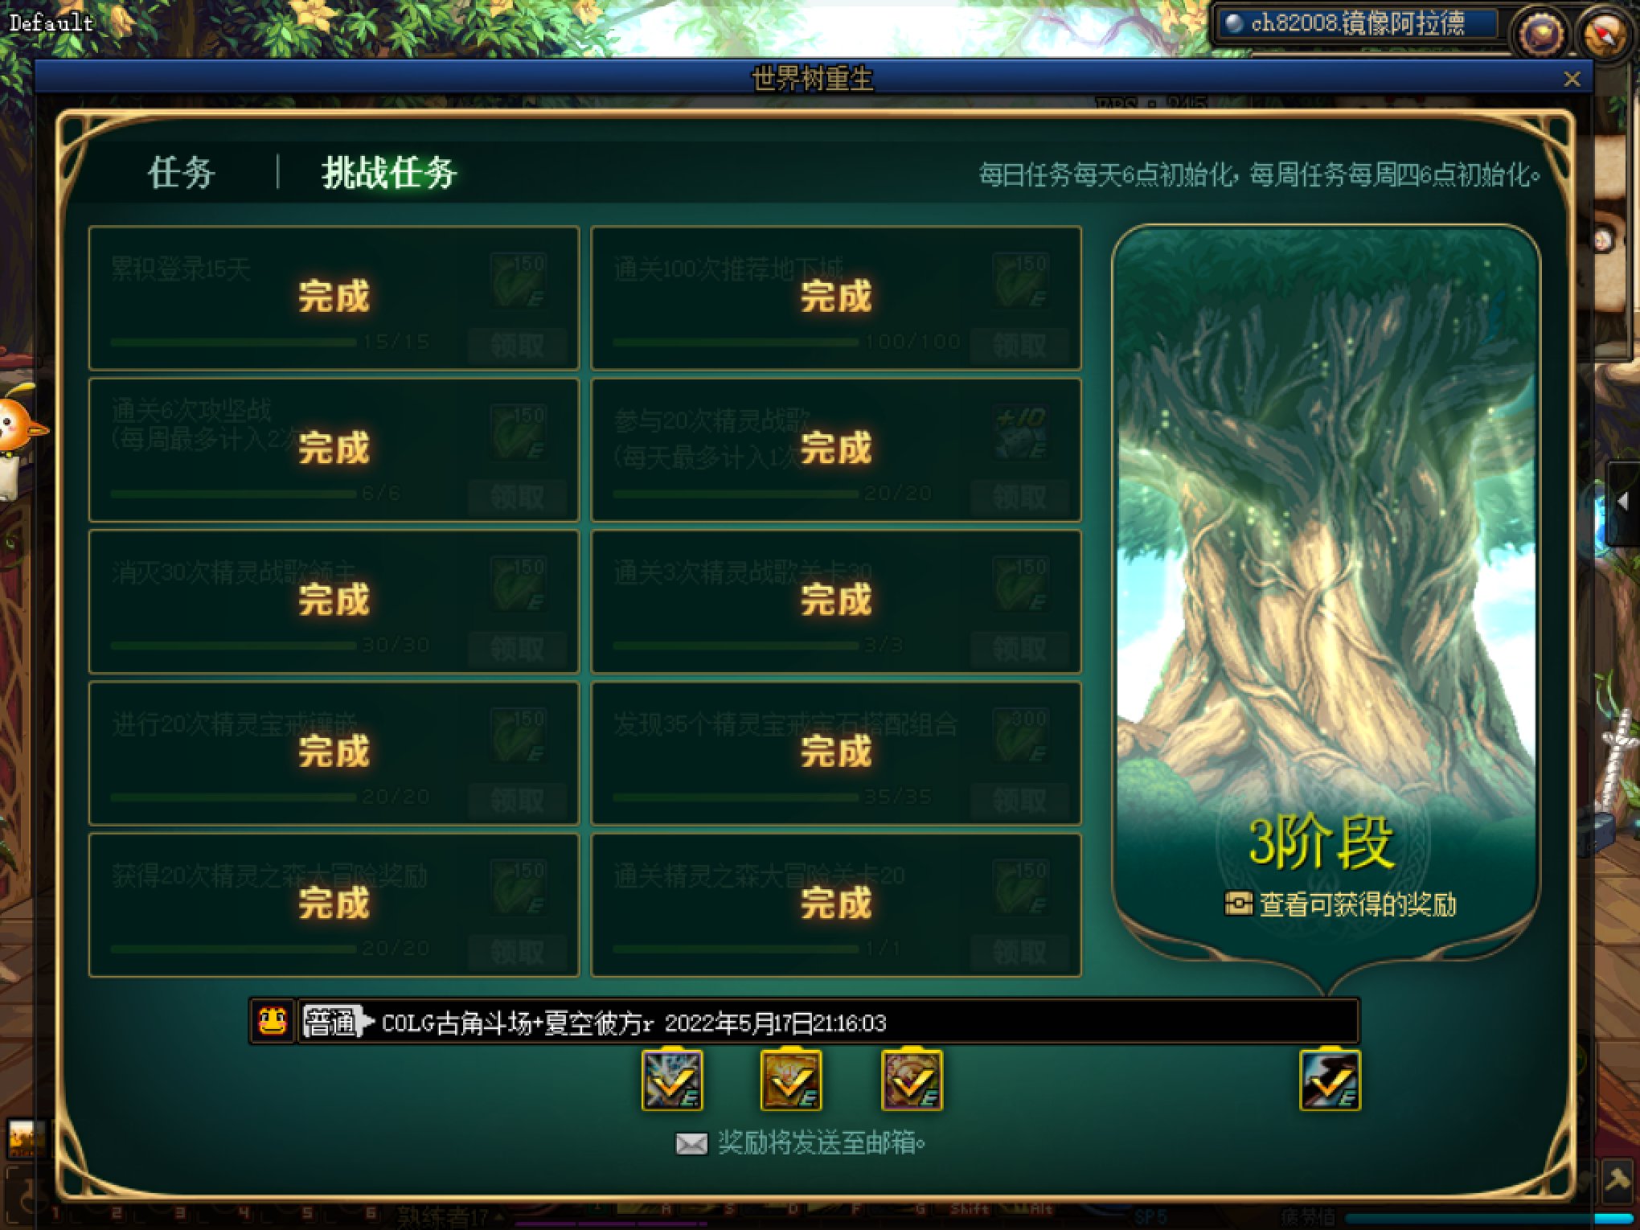Viewport: 1640px width, 1230px height.
Task: Open 查看可获得的奖励 reward link
Action: tap(1340, 904)
